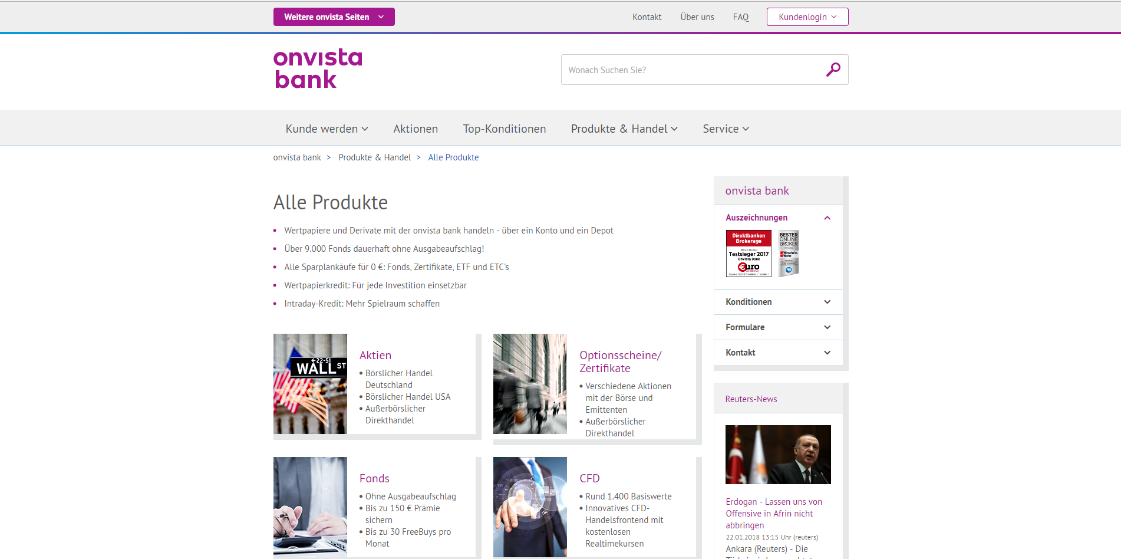Screen dimensions: 1121x559
Task: Click "Über 9.000 Fonds dauerhaft ohne Ausgabeaufschlag!"
Action: (x=384, y=249)
